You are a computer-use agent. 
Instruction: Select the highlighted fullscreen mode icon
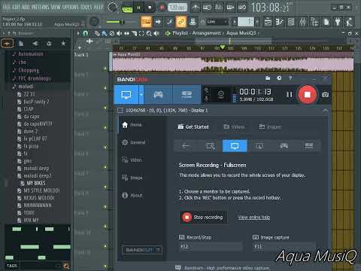point(235,146)
